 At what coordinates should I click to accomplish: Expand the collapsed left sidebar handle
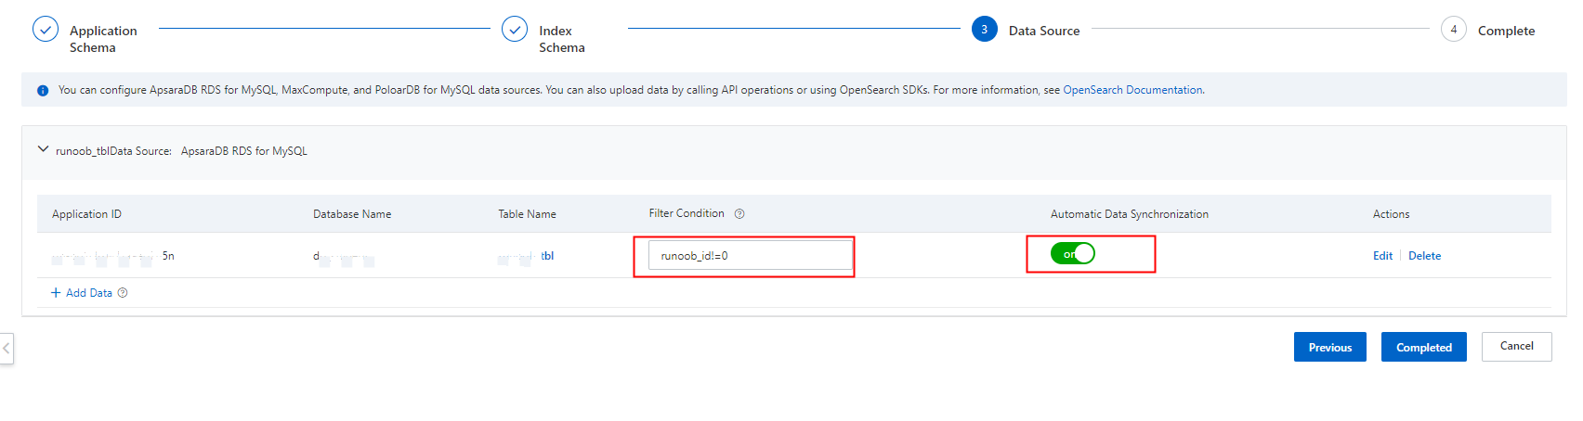click(7, 349)
